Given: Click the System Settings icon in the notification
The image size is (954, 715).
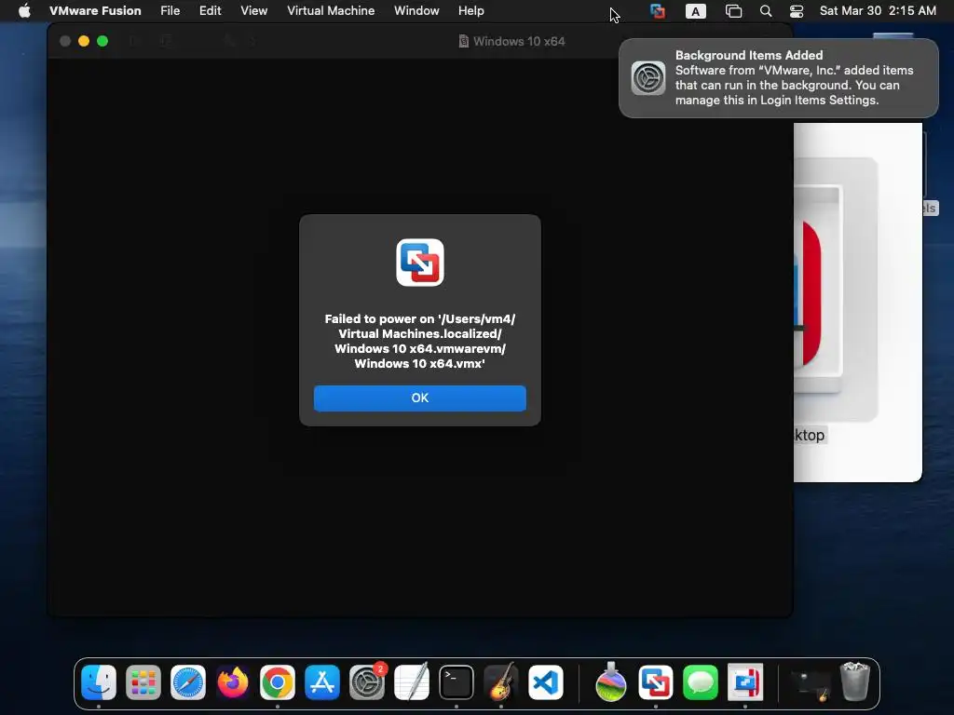Looking at the screenshot, I should (x=648, y=78).
